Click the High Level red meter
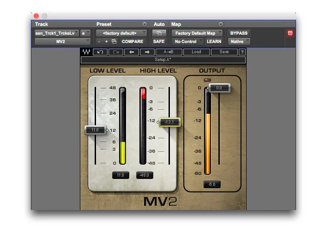The image size is (326, 234). point(143,126)
